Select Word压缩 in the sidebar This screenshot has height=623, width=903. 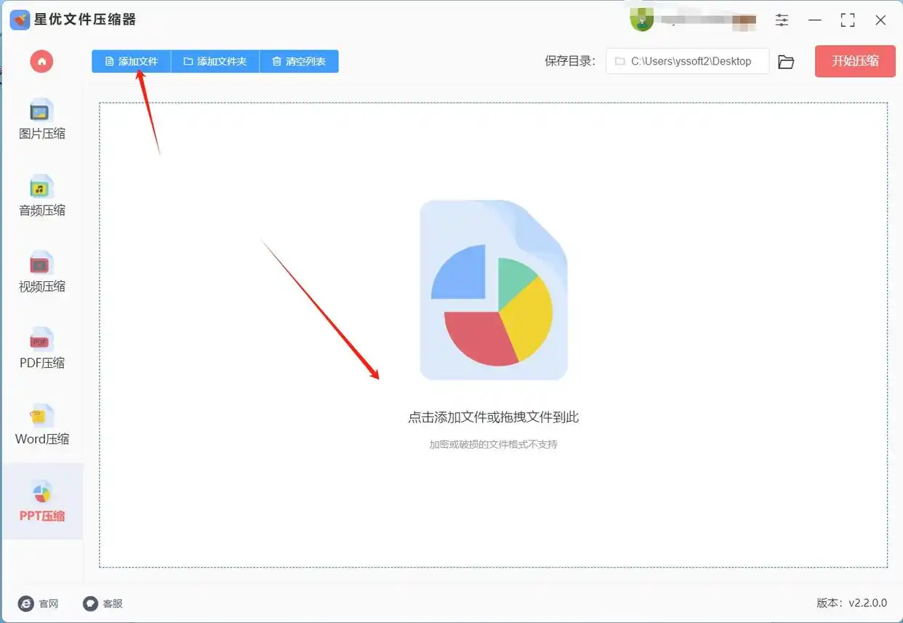point(41,427)
